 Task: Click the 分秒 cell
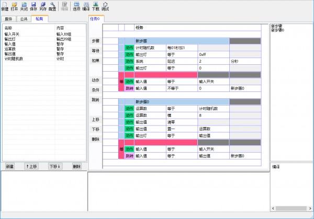pyautogui.click(x=245, y=61)
